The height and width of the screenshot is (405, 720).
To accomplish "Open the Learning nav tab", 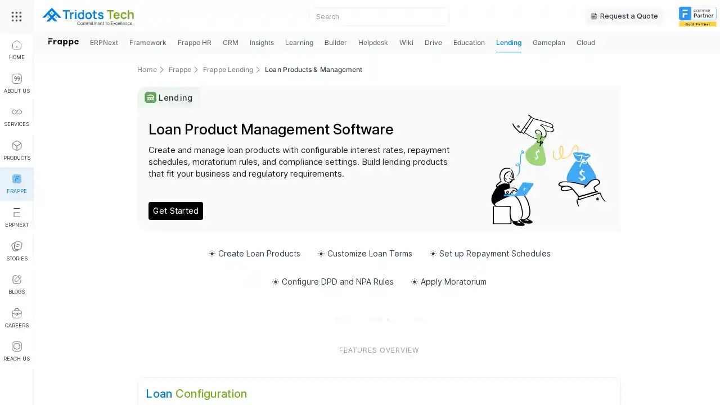I will tap(299, 42).
